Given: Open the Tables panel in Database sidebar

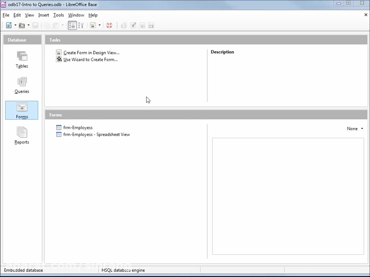Looking at the screenshot, I should [21, 60].
